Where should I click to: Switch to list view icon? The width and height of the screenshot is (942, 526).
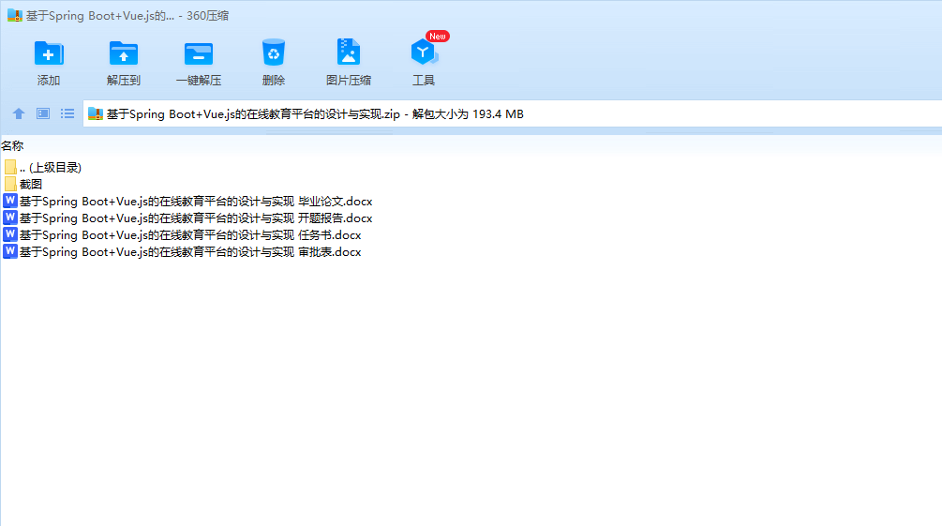[67, 113]
